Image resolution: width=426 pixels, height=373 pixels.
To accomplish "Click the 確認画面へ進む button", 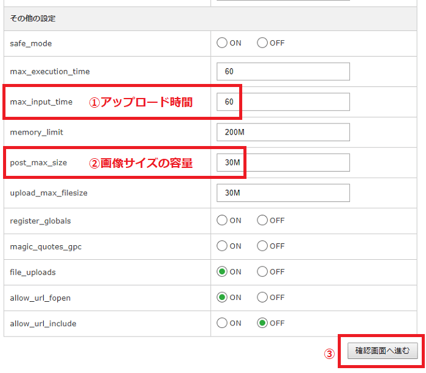I will click(x=383, y=350).
